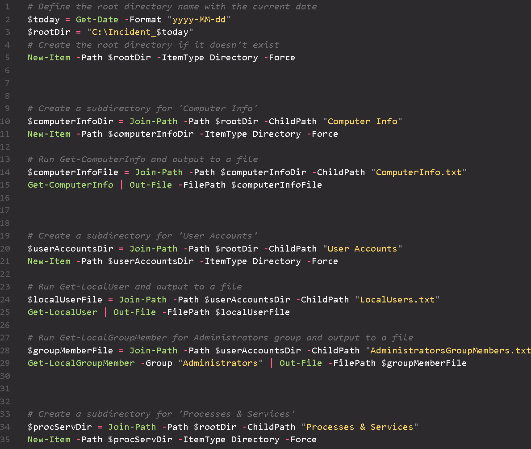The height and width of the screenshot is (449, 531).
Task: Click the comment about creating root directory
Action: (154, 45)
